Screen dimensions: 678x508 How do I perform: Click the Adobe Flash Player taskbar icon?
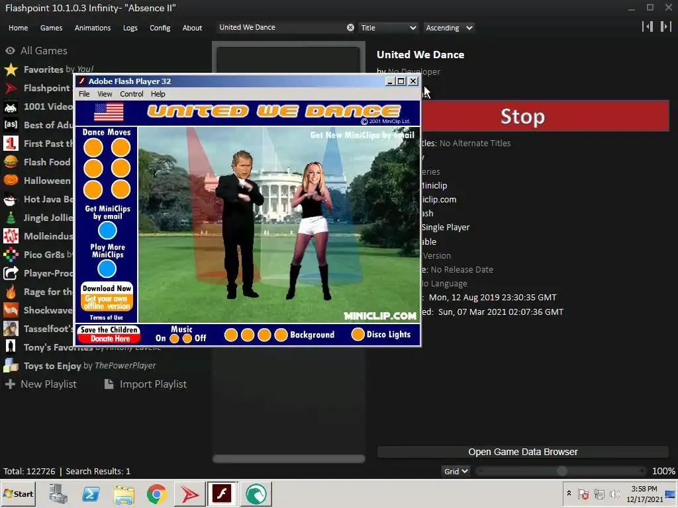point(222,493)
